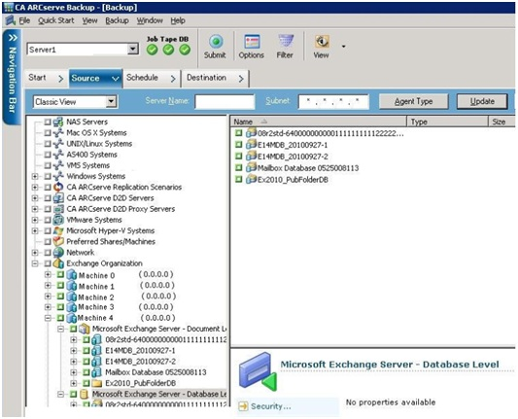Toggle E14MDB_20100927-1 checkbox in the right list
The width and height of the screenshot is (518, 419).
238,145
